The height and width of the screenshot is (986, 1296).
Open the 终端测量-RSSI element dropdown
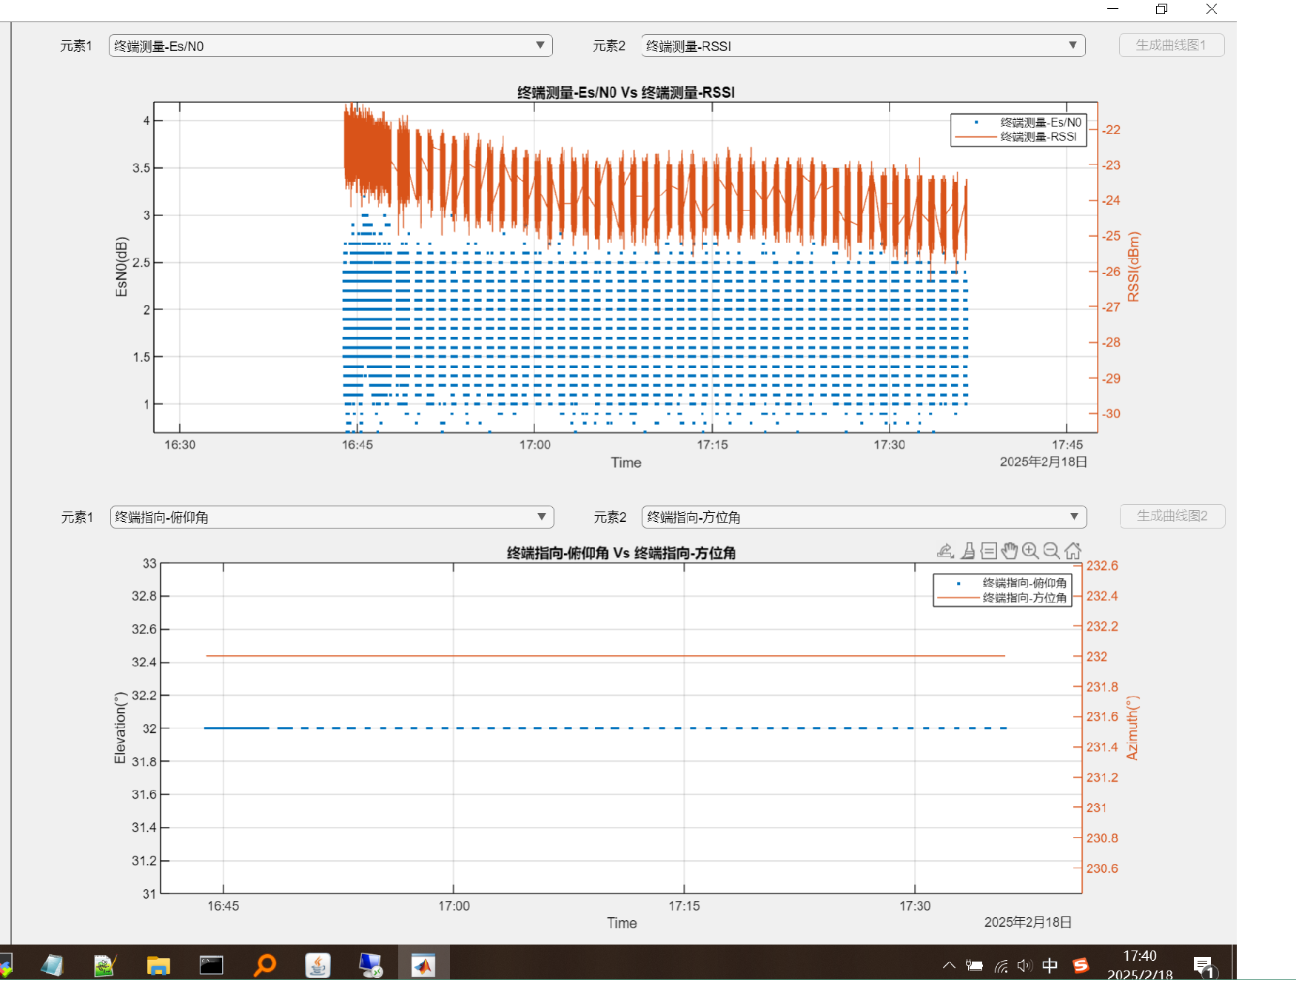863,46
